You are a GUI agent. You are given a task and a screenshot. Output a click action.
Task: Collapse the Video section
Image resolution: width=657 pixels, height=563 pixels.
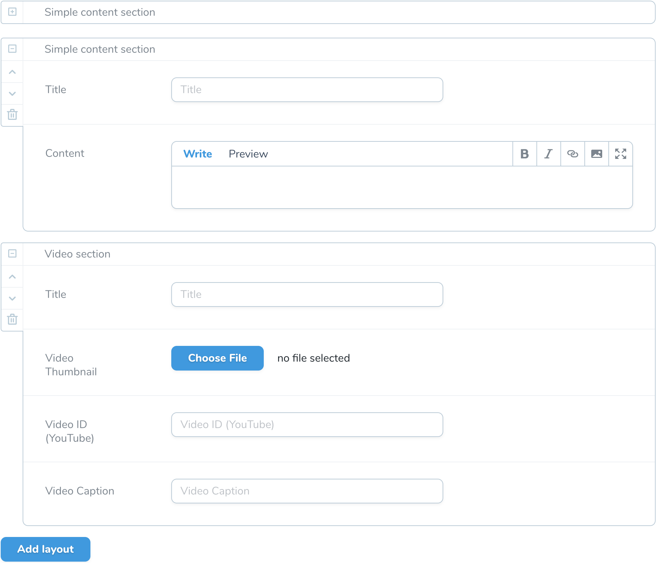click(x=12, y=254)
